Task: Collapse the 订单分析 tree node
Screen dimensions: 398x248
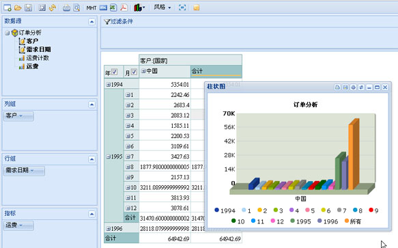Action: point(8,33)
